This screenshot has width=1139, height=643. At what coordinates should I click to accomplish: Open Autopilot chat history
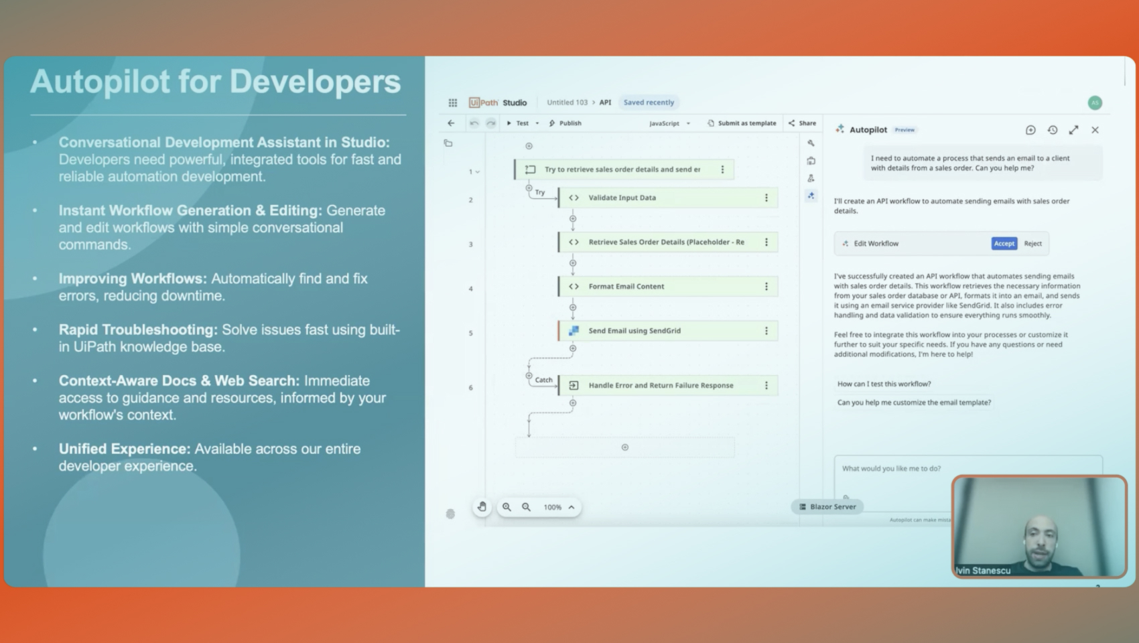(x=1053, y=130)
